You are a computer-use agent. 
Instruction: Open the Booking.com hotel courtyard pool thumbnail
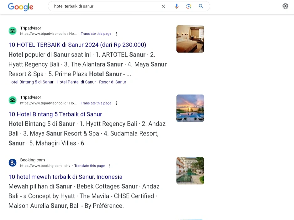click(190, 171)
